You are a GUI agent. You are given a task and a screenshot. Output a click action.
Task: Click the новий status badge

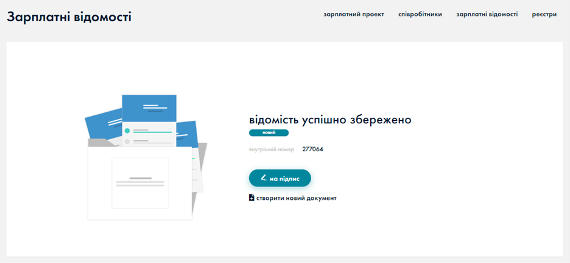pyautogui.click(x=269, y=132)
